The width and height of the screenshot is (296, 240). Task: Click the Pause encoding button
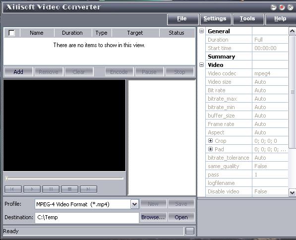point(149,72)
